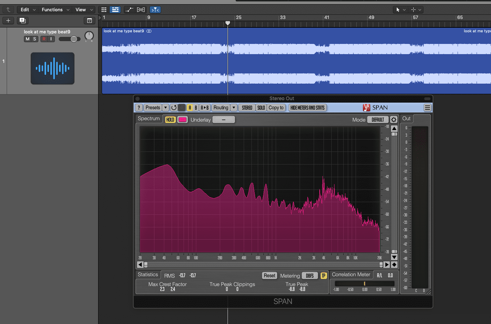Expand the Routing dropdown arrow

[x=234, y=108]
